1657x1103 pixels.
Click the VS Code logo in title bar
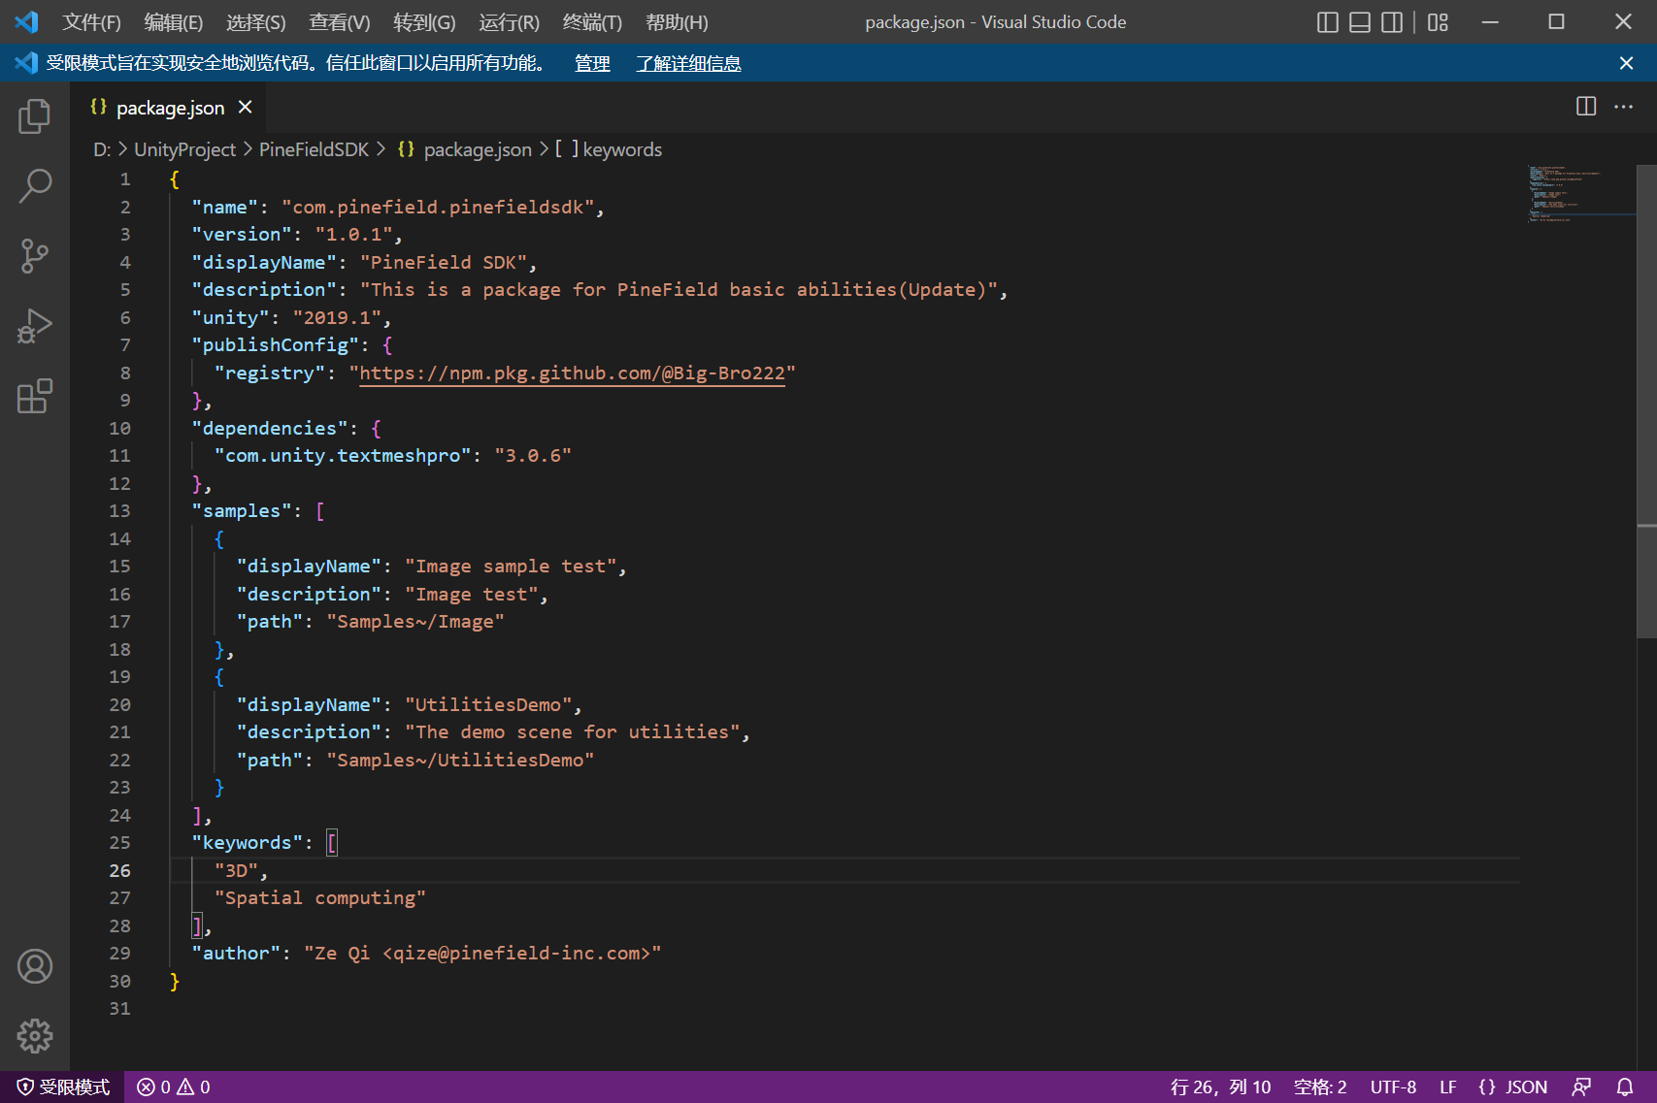pyautogui.click(x=26, y=21)
